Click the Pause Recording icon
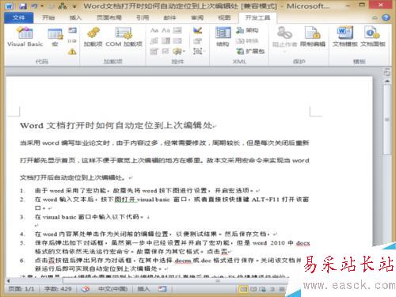 click(72, 41)
